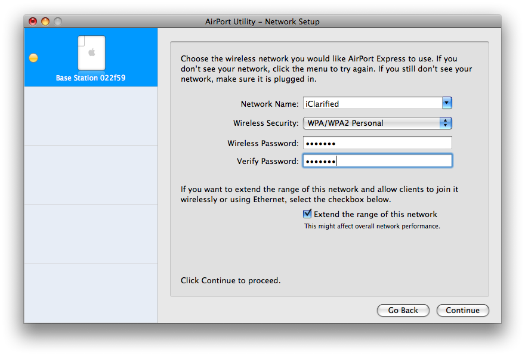Select the AirPort Express device icon
This screenshot has height=356, width=525.
tap(91, 52)
